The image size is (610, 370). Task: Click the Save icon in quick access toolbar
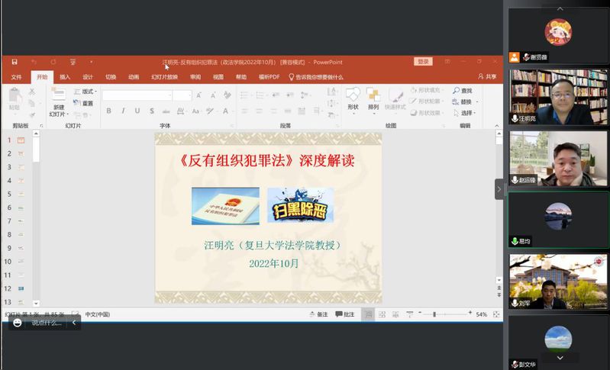[14, 62]
